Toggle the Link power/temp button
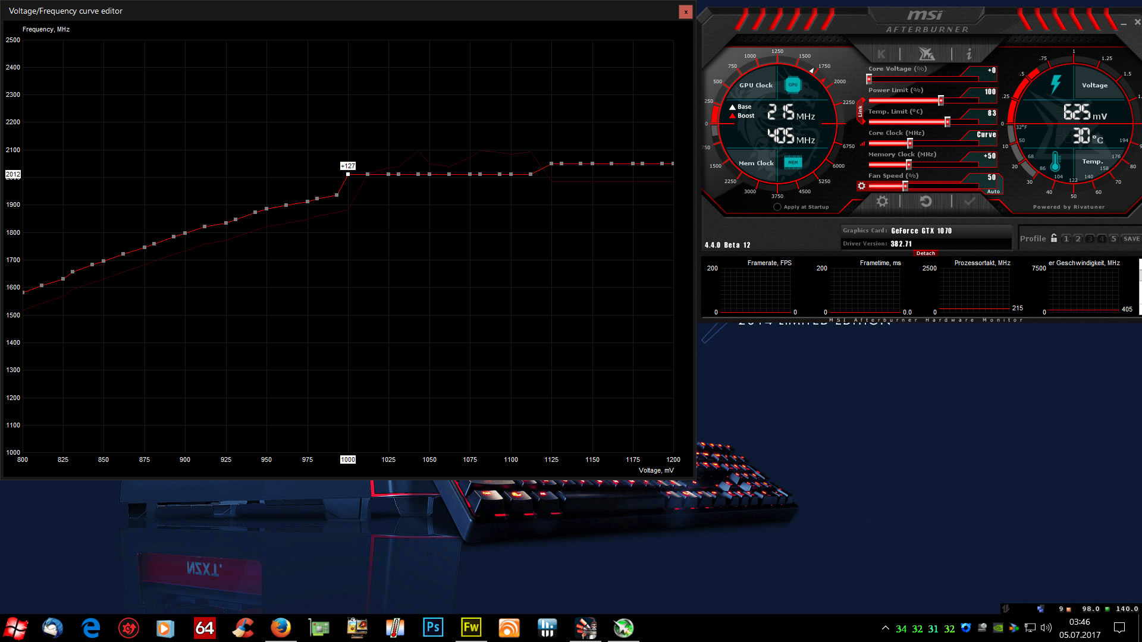1142x642 pixels. [860, 111]
